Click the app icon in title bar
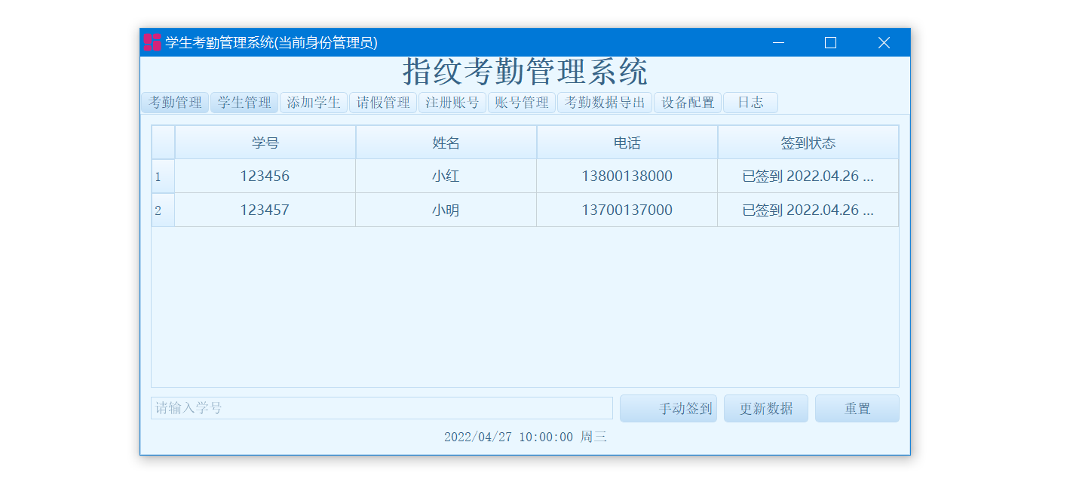 tap(152, 42)
